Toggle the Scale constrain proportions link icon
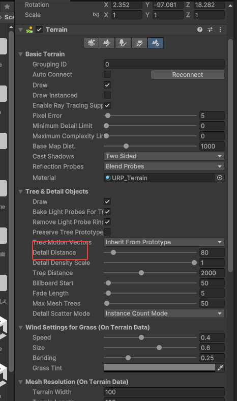Image resolution: width=237 pixels, height=401 pixels. (96, 15)
